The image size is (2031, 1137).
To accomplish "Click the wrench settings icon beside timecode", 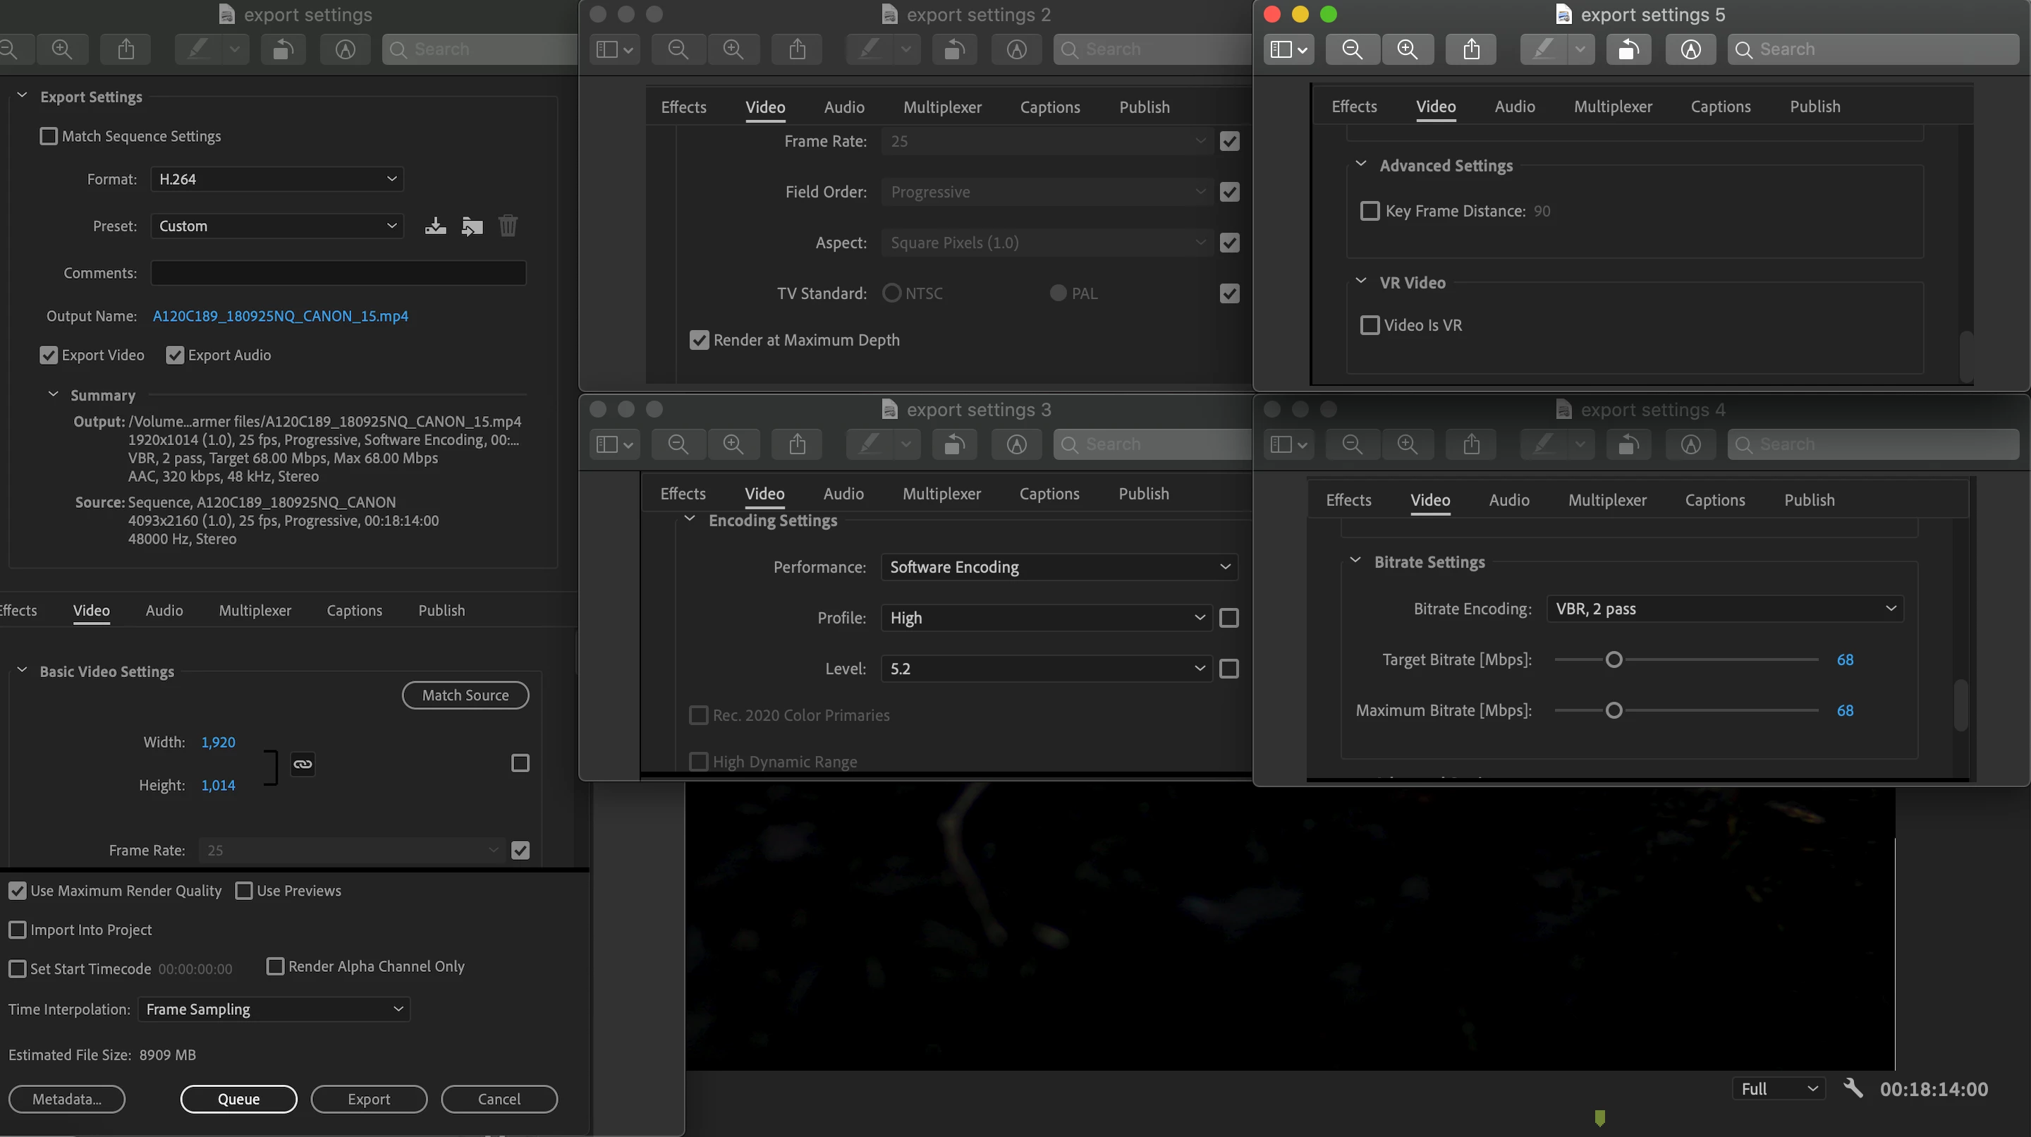I will [1853, 1088].
